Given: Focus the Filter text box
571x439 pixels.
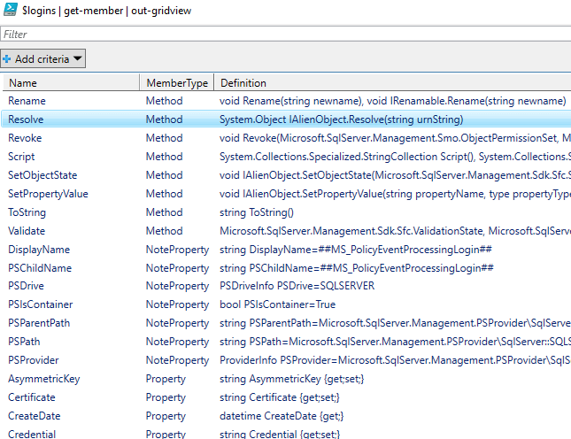Looking at the screenshot, I should pos(285,35).
